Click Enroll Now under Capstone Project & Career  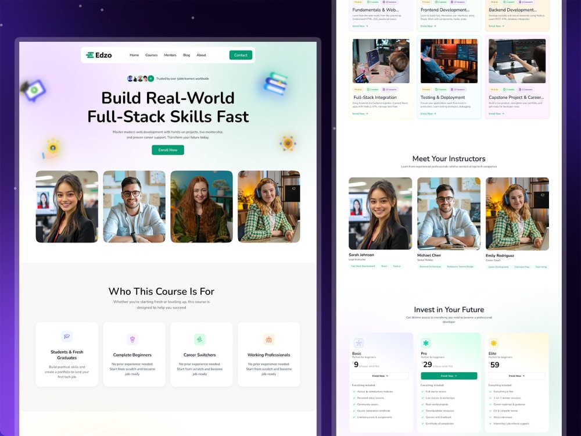[496, 113]
